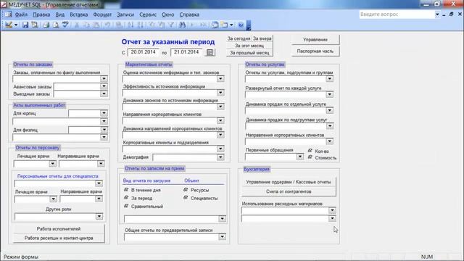Click the 'За прошлый месяц' button
Image resolution: width=464 pixels, height=261 pixels.
pyautogui.click(x=249, y=53)
